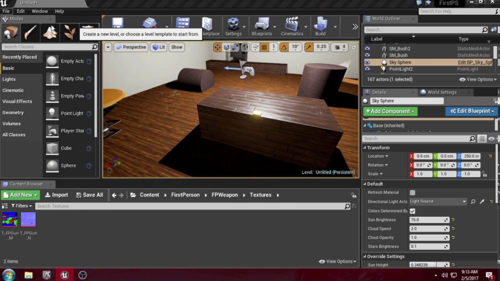
Task: Open Epic Games Launcher from taskbar
Action: 46,275
